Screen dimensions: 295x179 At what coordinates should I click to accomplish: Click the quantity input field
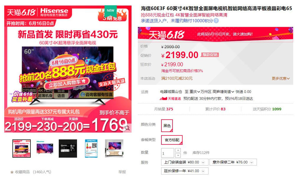coord(168,153)
